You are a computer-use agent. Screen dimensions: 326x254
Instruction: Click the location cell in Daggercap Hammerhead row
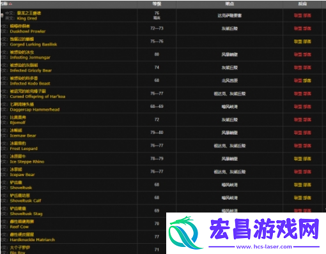(229, 107)
